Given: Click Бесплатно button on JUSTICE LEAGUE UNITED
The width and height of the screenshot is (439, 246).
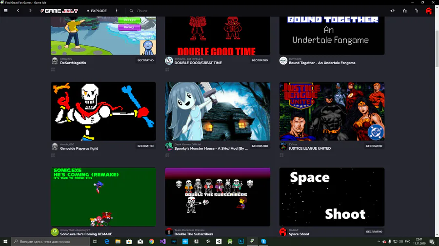Looking at the screenshot, I should (374, 146).
